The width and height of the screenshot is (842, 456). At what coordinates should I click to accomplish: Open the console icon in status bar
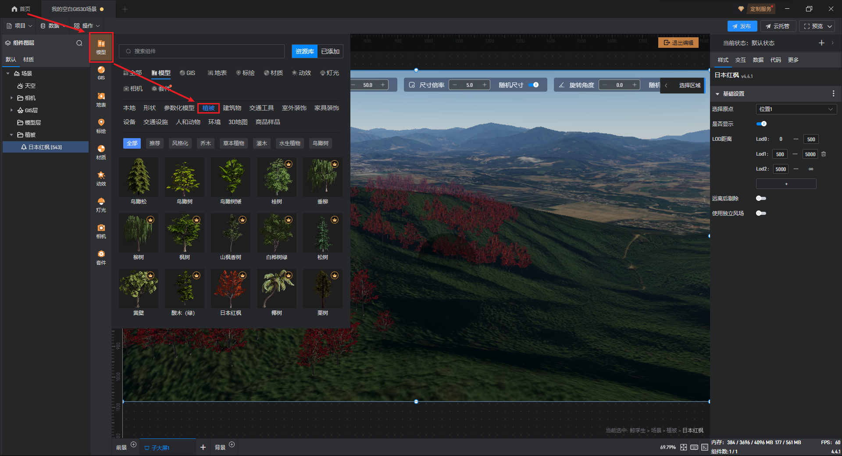pyautogui.click(x=704, y=447)
